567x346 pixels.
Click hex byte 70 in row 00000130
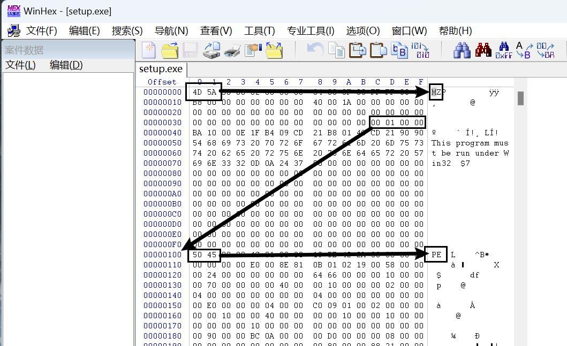pos(211,286)
